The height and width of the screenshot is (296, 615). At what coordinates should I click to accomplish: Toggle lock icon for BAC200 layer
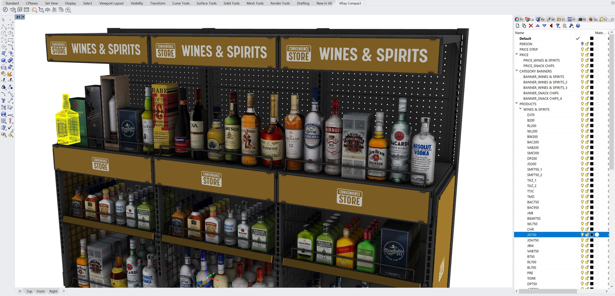587,142
